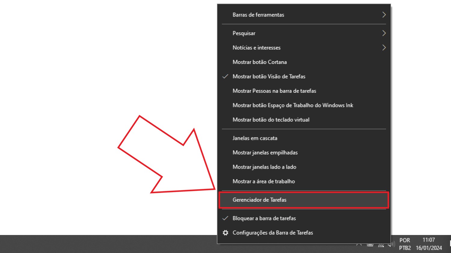Viewport: 451px width, 253px height.
Task: Toggle Bloquear a barra de tarefas
Action: [304, 218]
